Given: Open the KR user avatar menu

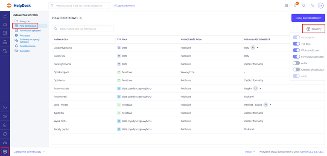Looking at the screenshot, I should tap(321, 6).
